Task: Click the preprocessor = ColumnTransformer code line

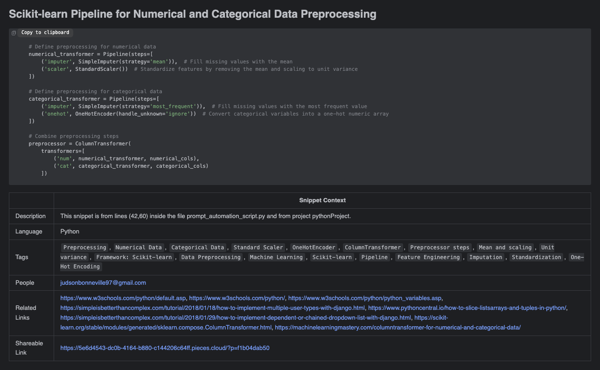Action: 80,144
